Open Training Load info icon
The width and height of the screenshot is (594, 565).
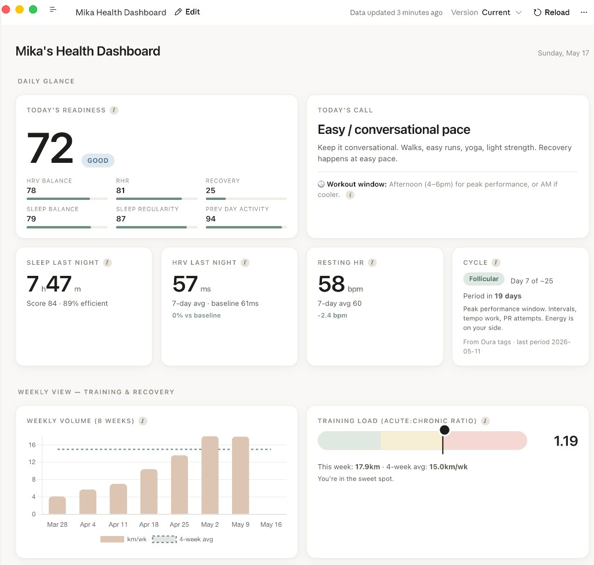pos(486,421)
